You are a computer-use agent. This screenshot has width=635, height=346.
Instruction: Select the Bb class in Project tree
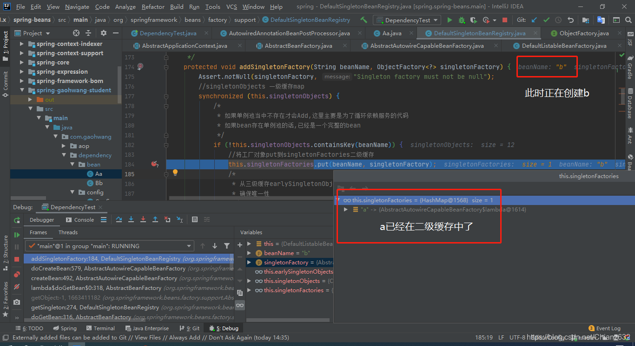point(99,183)
